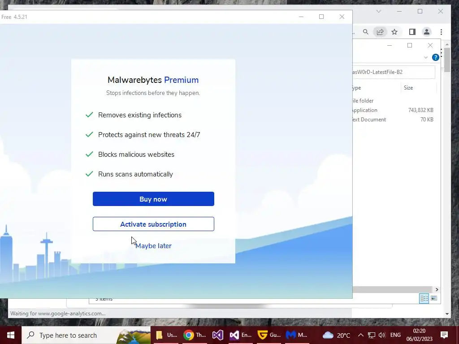This screenshot has height=344, width=459.
Task: Select the 743,832 KB application row
Action: [x=394, y=110]
